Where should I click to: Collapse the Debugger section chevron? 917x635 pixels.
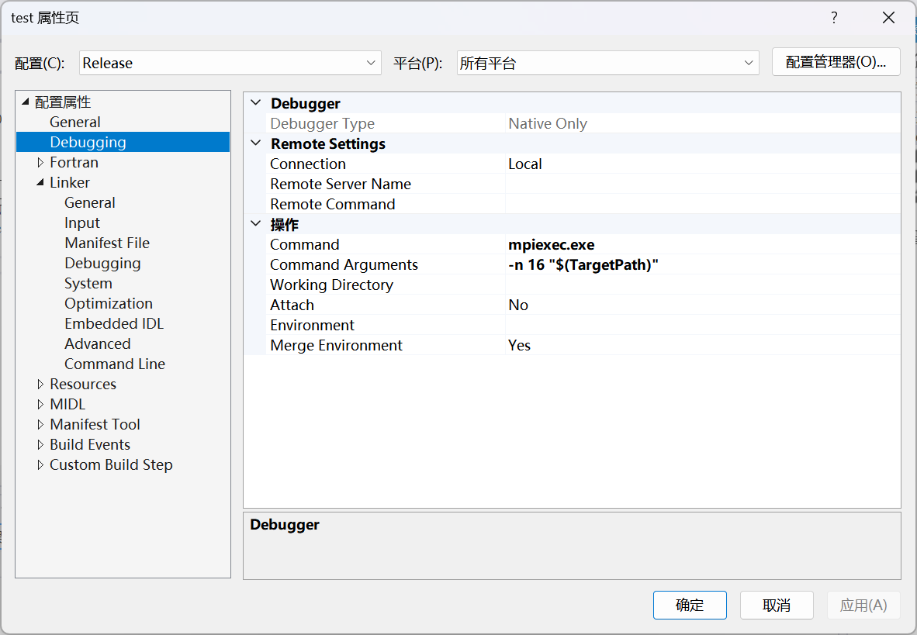coord(256,102)
